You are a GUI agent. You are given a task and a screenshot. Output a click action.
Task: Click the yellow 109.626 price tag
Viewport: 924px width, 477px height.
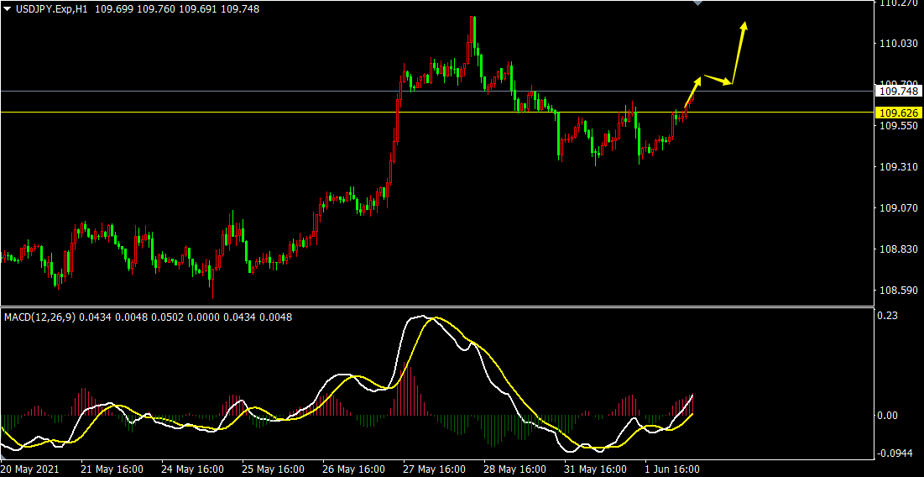(x=896, y=113)
